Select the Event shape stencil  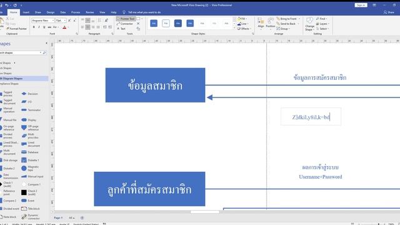[x=27, y=201]
